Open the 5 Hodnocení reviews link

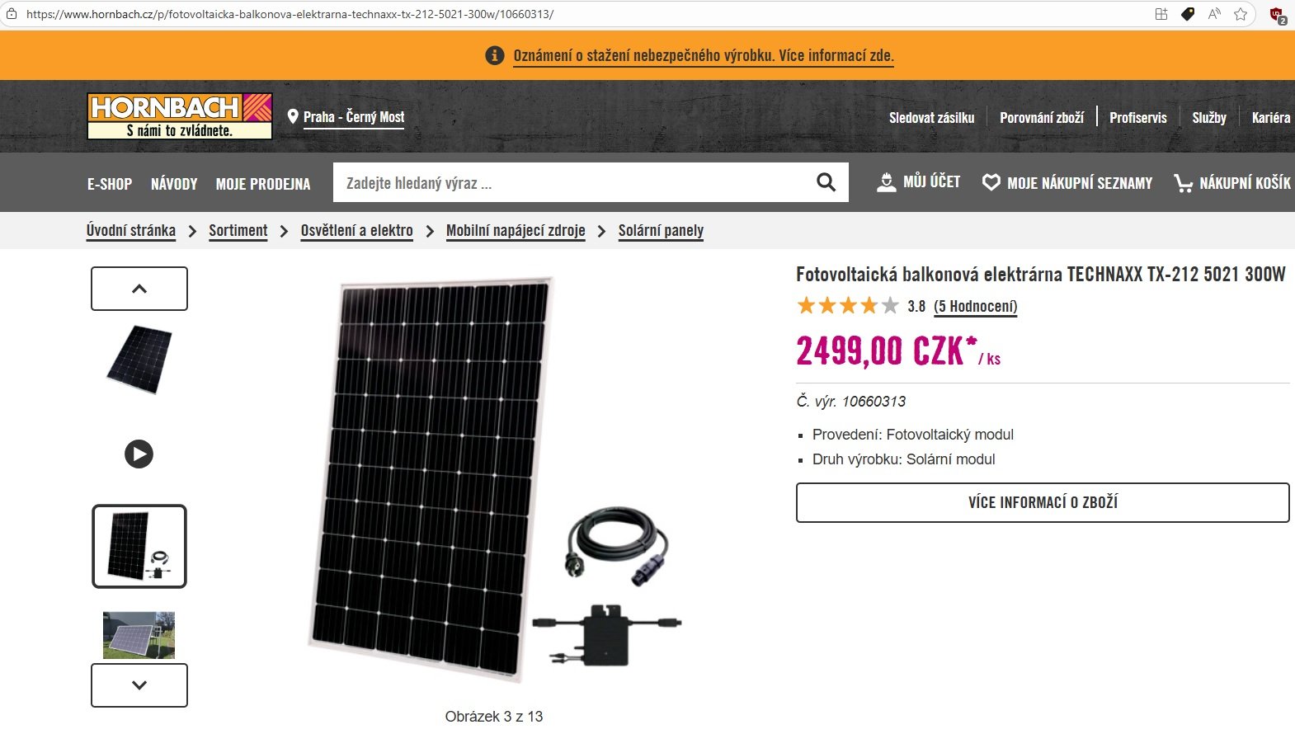tap(976, 307)
